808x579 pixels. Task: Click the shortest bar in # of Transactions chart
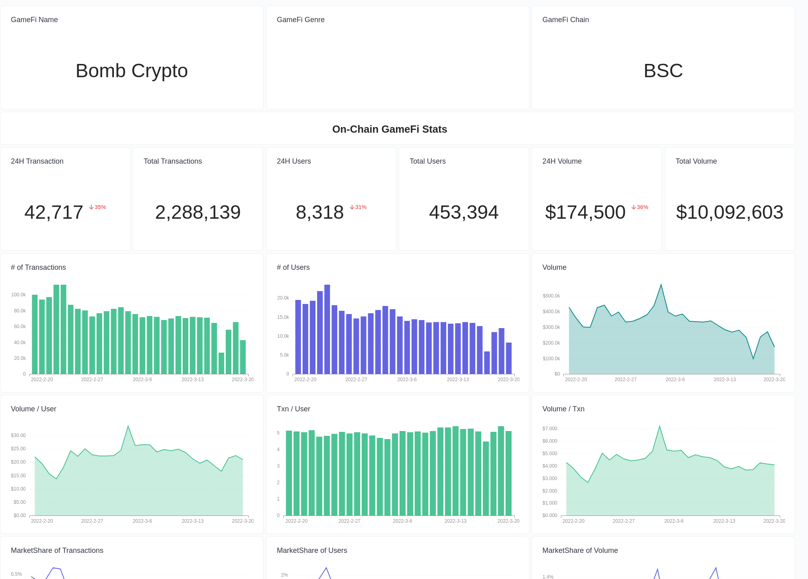pyautogui.click(x=221, y=363)
